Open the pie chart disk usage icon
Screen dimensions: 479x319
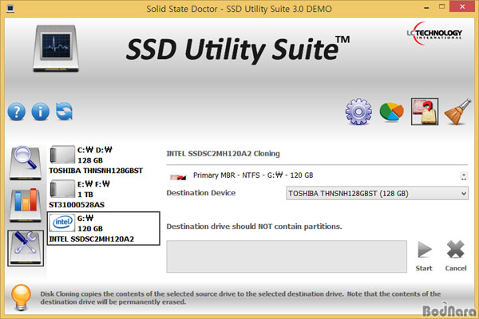[x=392, y=112]
